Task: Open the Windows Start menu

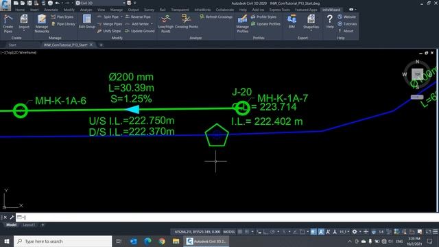Action: [7, 241]
